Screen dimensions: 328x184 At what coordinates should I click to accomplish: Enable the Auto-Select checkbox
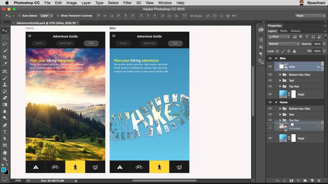coord(19,16)
